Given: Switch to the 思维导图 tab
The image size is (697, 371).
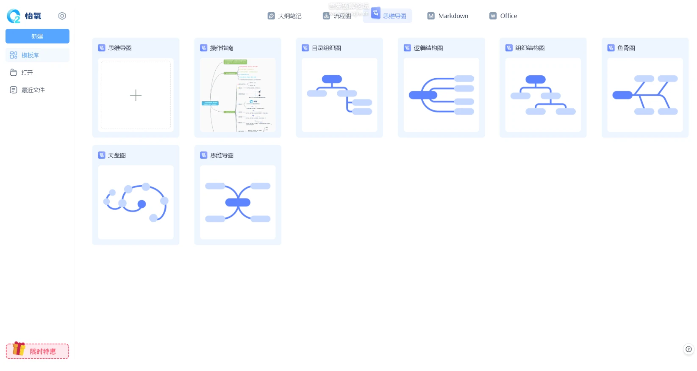Looking at the screenshot, I should [x=387, y=16].
